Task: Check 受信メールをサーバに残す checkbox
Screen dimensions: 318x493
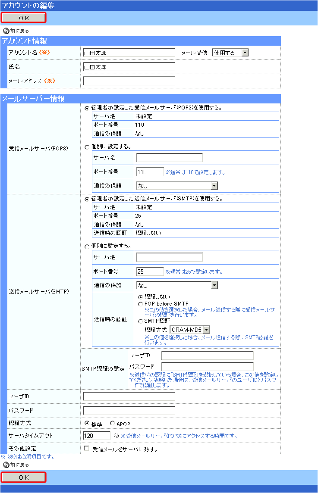Action: (87, 448)
